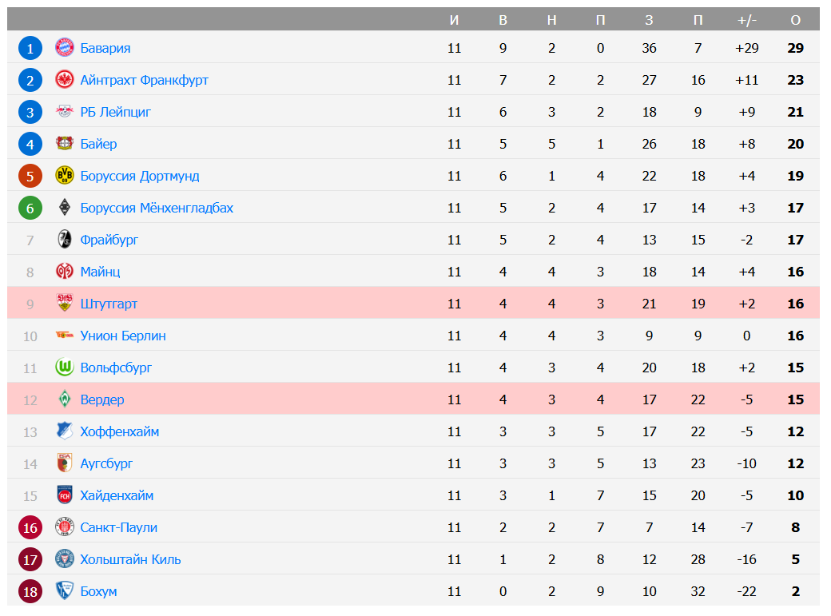Select the Фрайбург team name link
Screen dimensions: 831x616
click(109, 240)
